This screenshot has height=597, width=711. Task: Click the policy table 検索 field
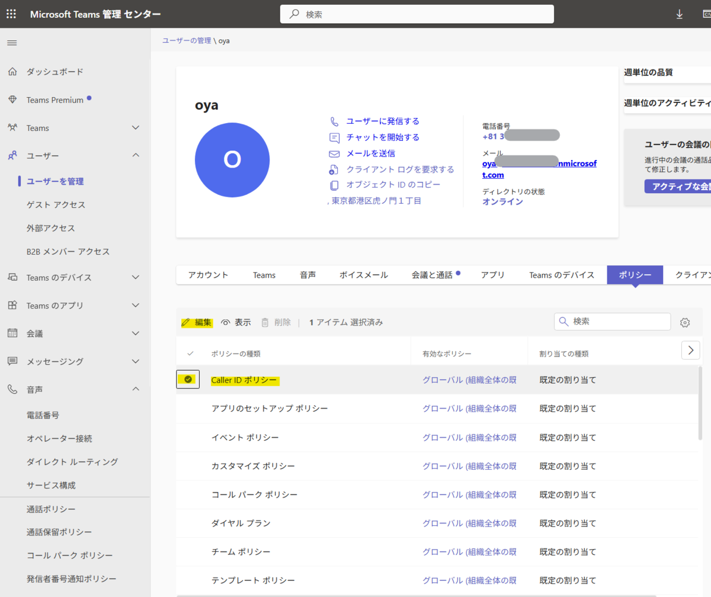612,322
